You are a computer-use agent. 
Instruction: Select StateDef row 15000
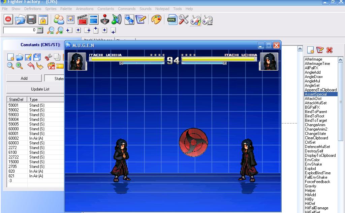point(36,162)
